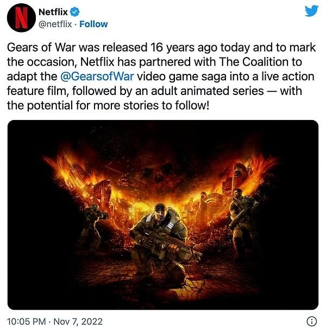Open the @GearsofWar mention
The width and height of the screenshot is (326, 328).
97,77
